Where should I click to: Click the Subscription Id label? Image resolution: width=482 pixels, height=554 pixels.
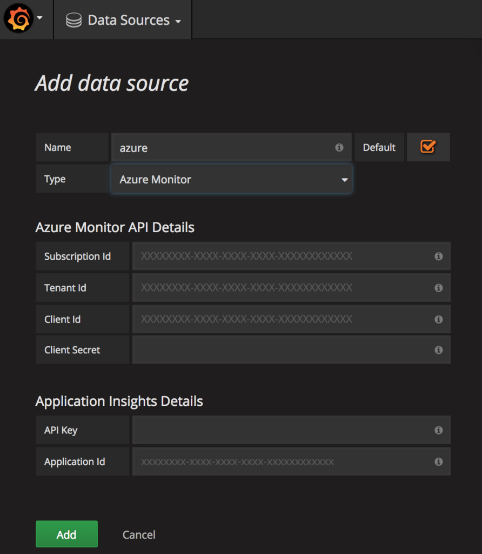77,256
